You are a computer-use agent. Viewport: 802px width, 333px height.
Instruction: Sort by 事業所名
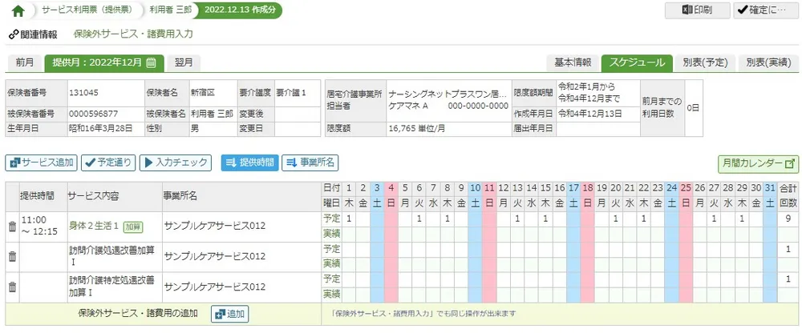coord(310,163)
